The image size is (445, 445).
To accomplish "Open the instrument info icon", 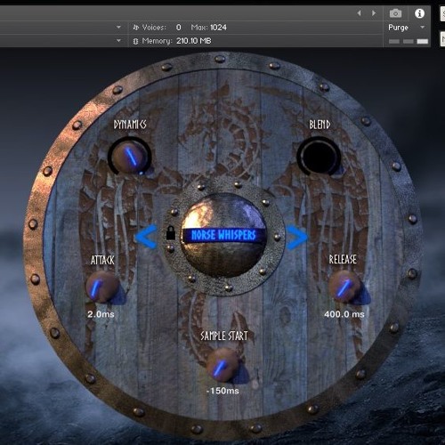I will click(x=419, y=13).
